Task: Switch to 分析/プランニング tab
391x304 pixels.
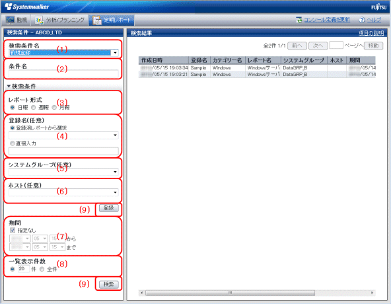Action: click(x=59, y=20)
